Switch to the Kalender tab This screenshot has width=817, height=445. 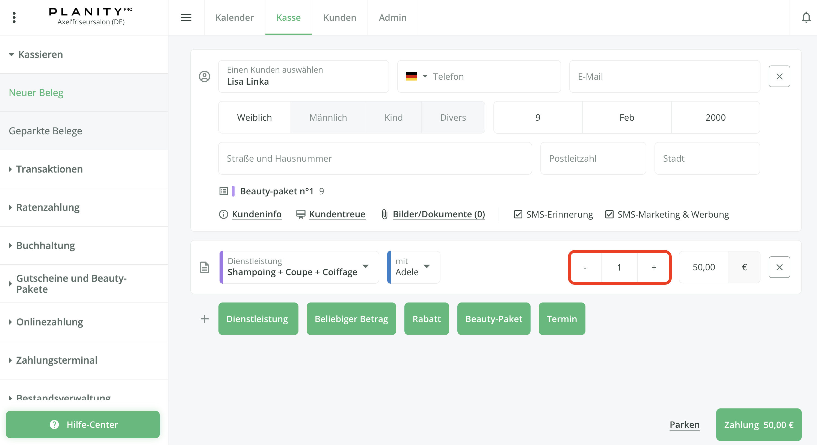234,17
